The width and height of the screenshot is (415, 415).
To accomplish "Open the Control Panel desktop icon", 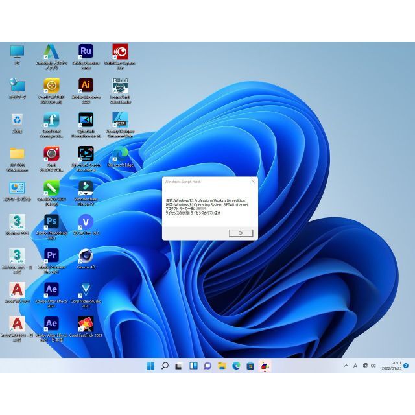I will [18, 191].
